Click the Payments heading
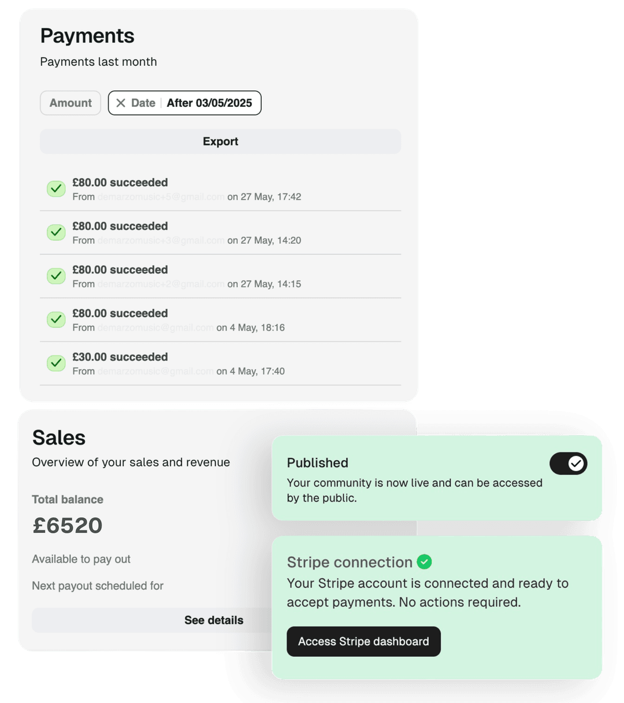The width and height of the screenshot is (624, 703). coord(87,36)
